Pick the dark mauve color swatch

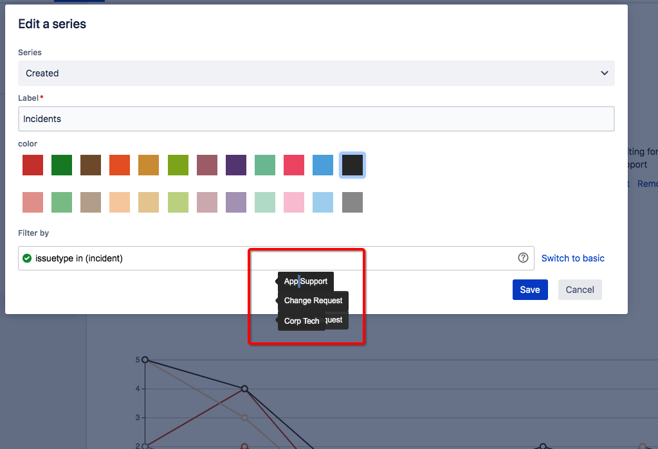pyautogui.click(x=207, y=165)
